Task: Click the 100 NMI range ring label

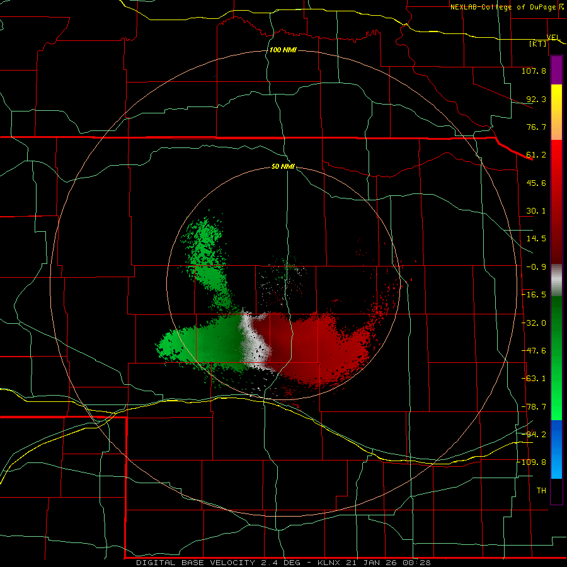Action: 283,50
